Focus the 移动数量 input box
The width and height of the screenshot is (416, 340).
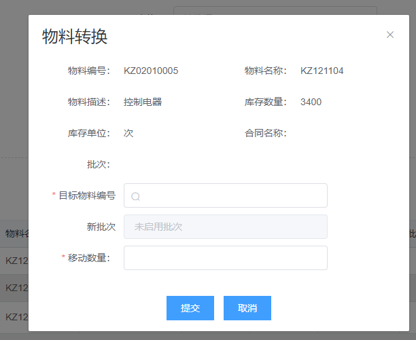[x=225, y=258]
